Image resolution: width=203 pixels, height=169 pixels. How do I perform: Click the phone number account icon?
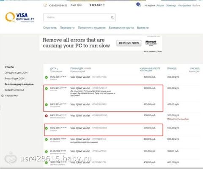(45, 5)
